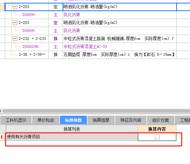190x164 pixels.
Task: Click the horizontal scrollbar of the table
Action: [96, 111]
